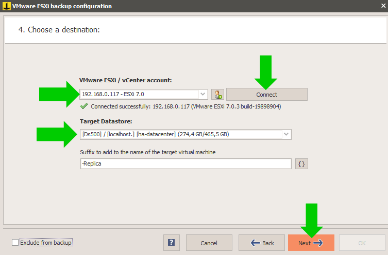Click the Connect button
388x255 pixels.
[x=267, y=95]
